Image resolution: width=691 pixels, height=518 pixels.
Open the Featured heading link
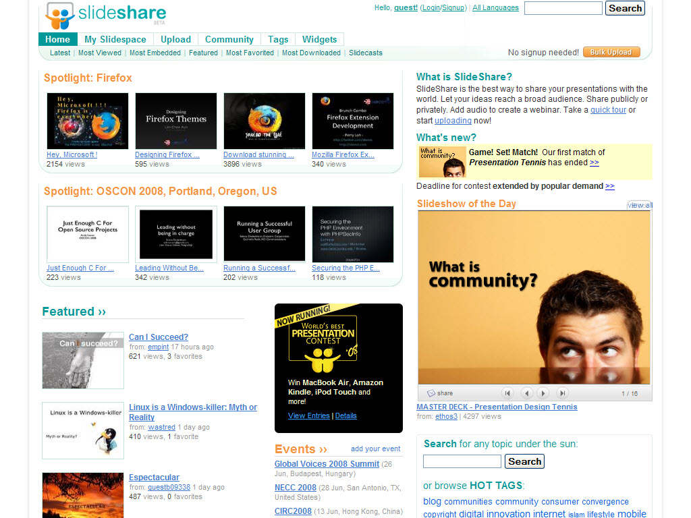coord(74,312)
